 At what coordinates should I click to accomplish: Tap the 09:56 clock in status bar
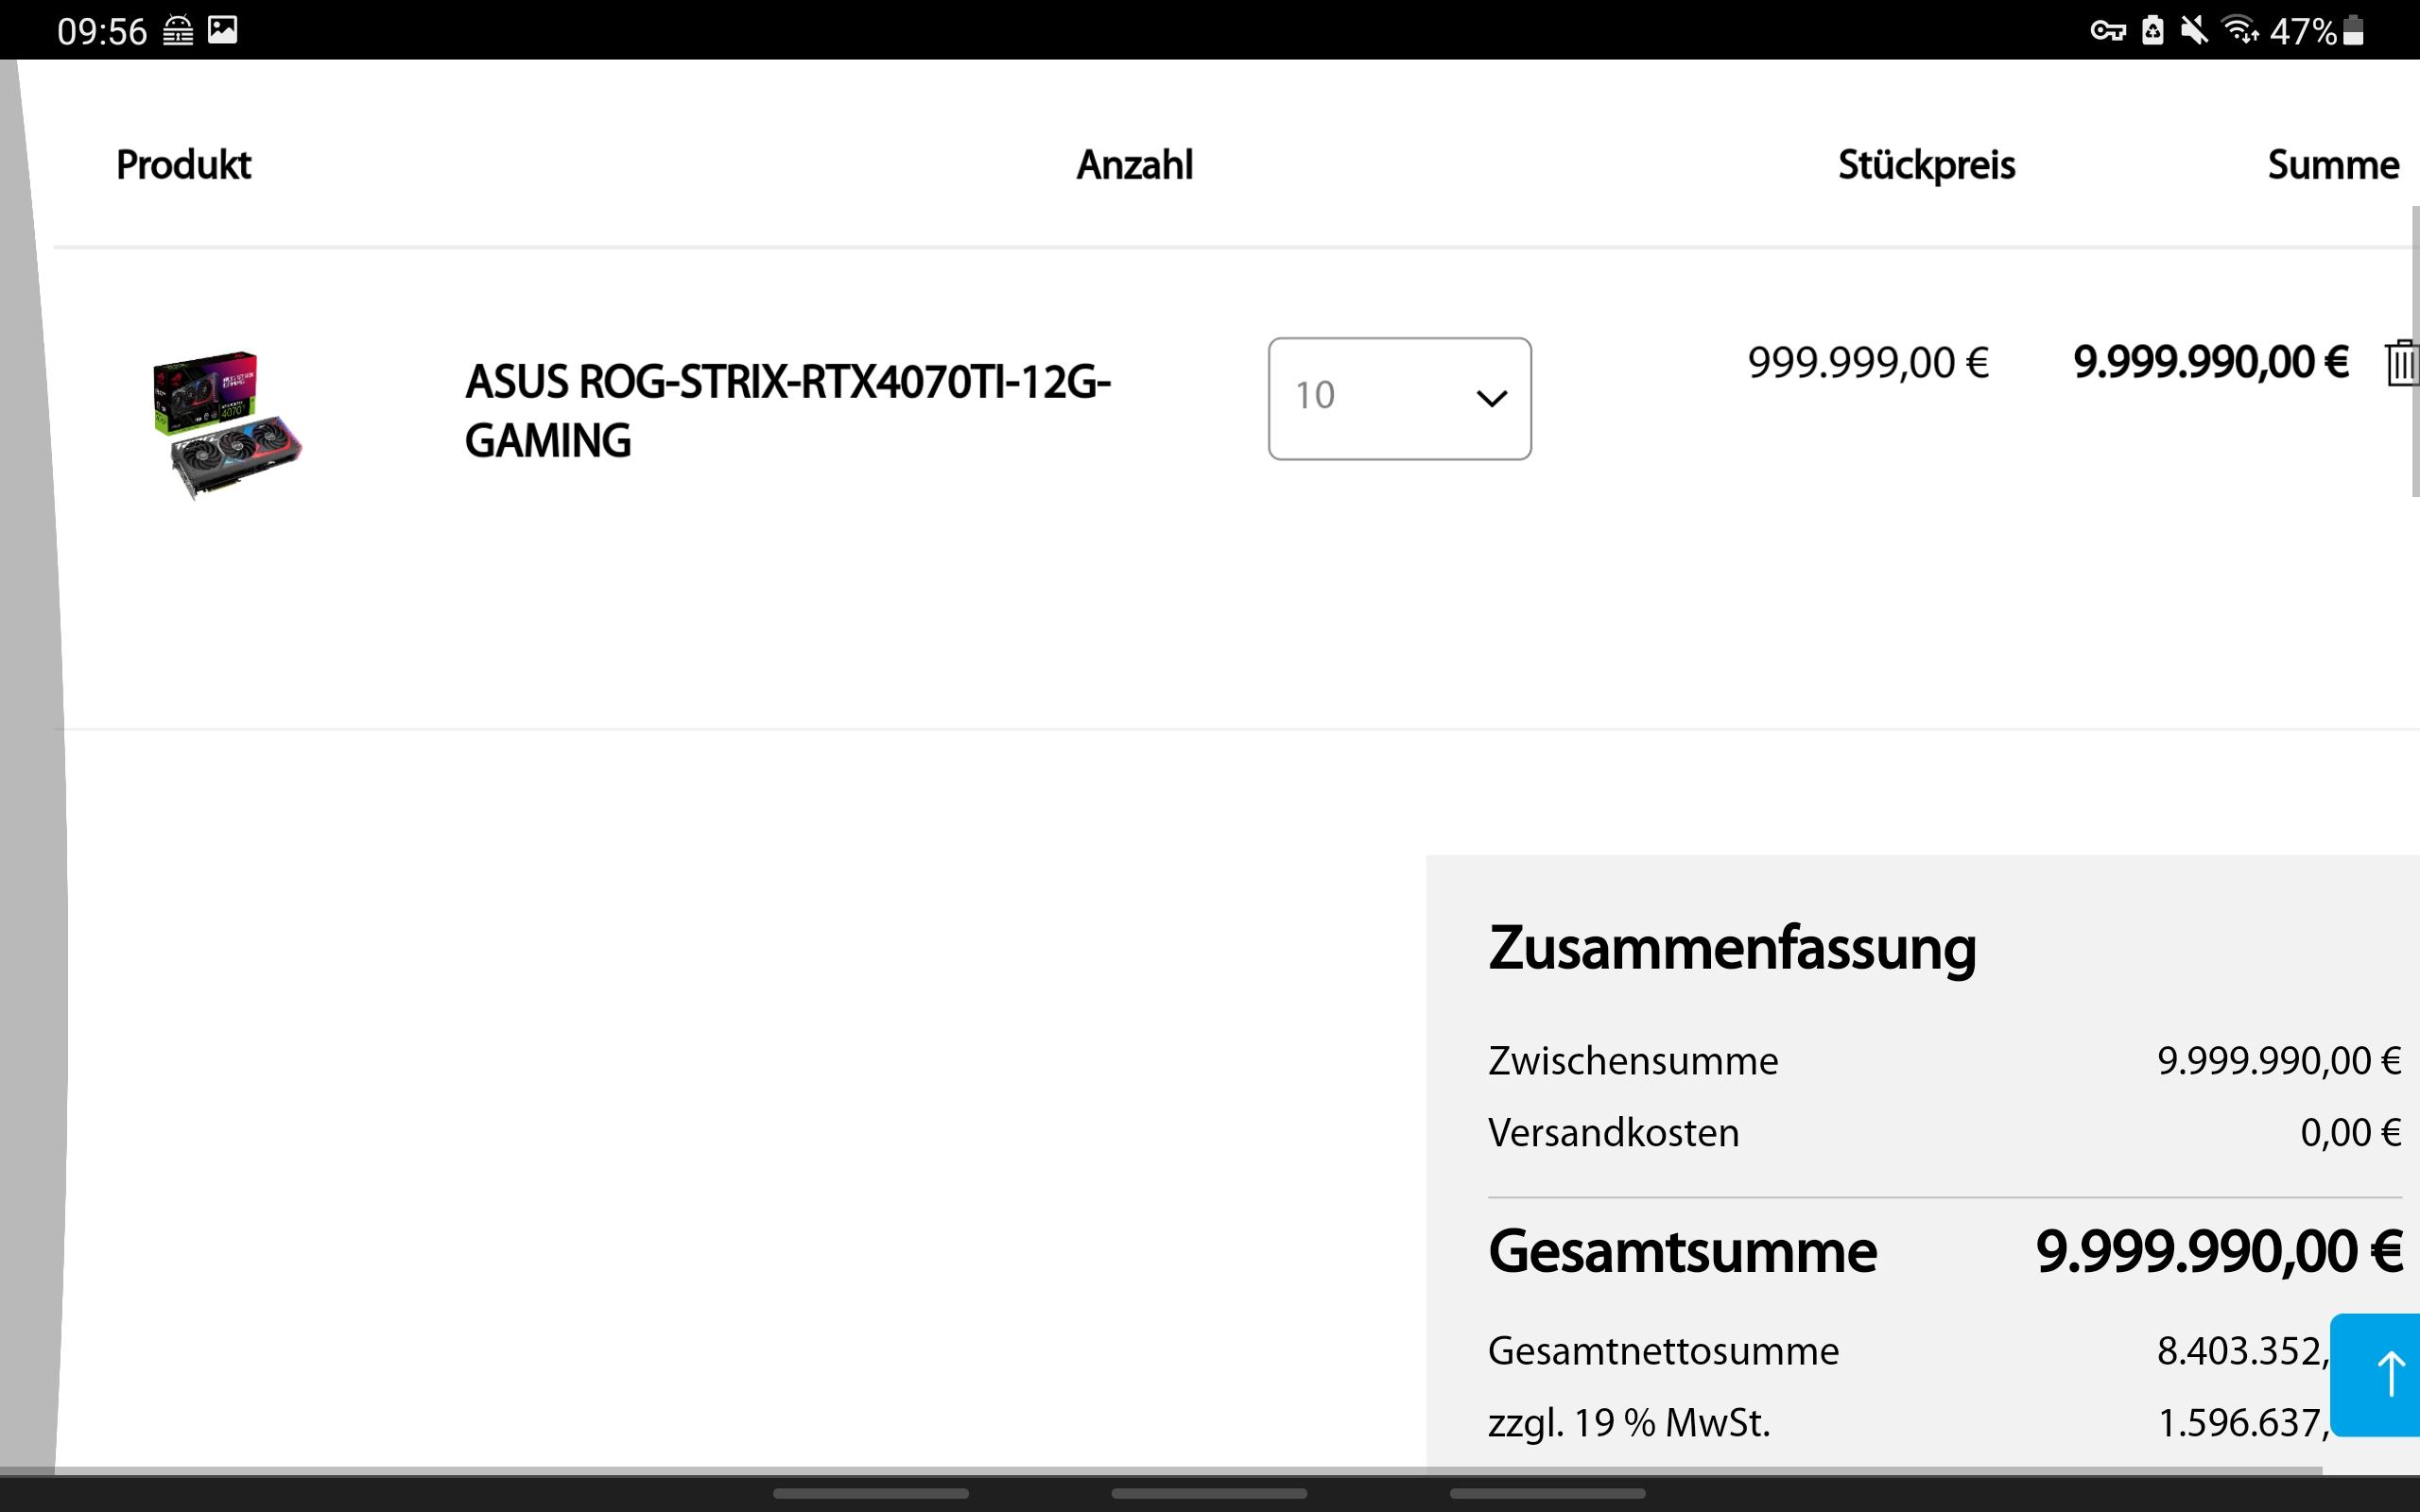tap(102, 31)
